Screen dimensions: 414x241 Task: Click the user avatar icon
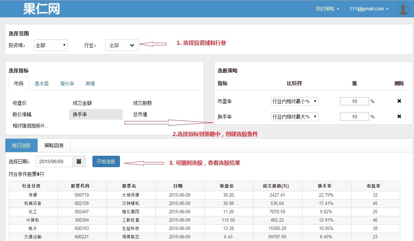[403, 9]
